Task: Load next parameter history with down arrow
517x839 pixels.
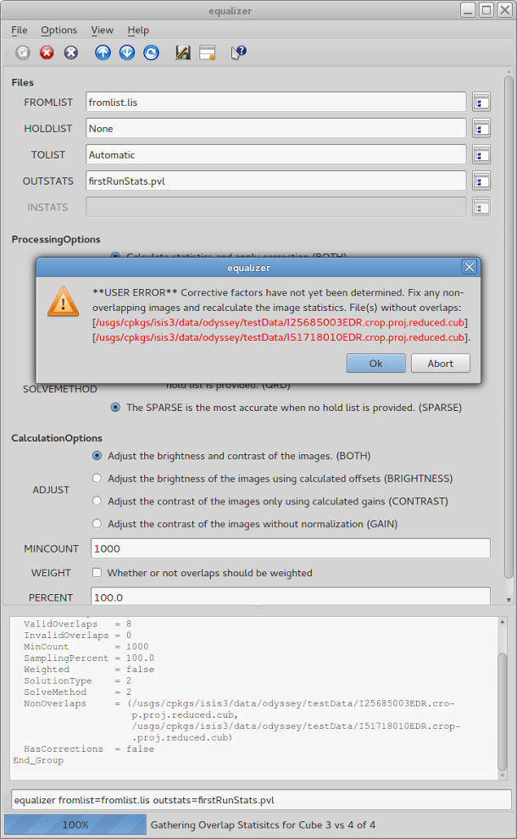Action: [x=127, y=53]
